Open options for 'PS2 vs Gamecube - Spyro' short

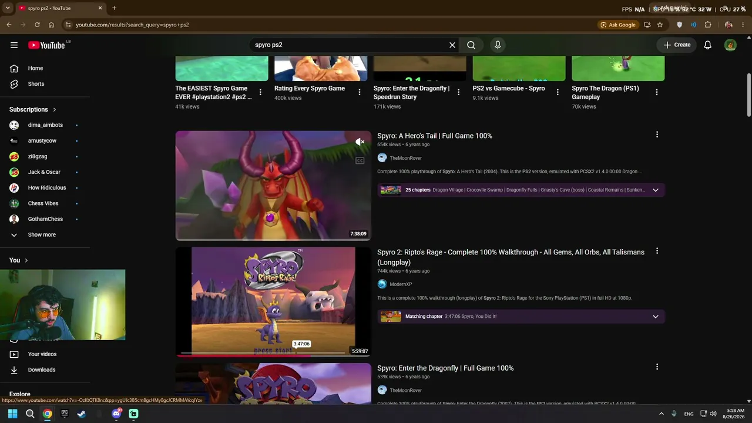pyautogui.click(x=558, y=92)
